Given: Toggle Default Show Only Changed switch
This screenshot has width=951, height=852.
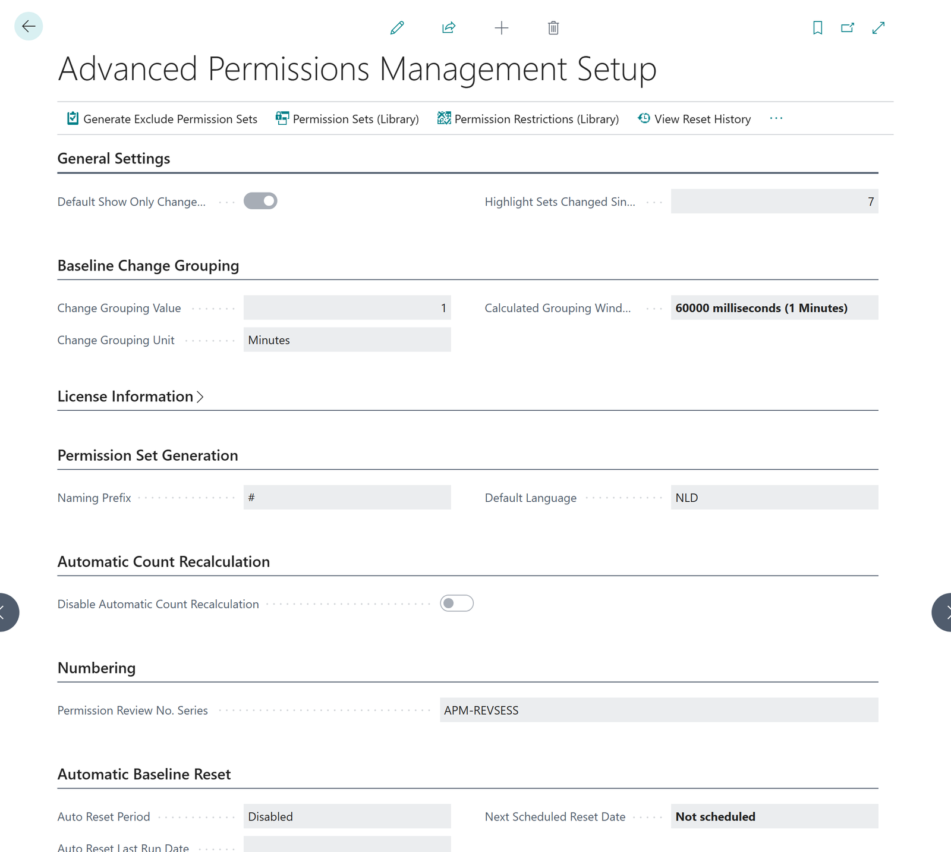Looking at the screenshot, I should 260,201.
